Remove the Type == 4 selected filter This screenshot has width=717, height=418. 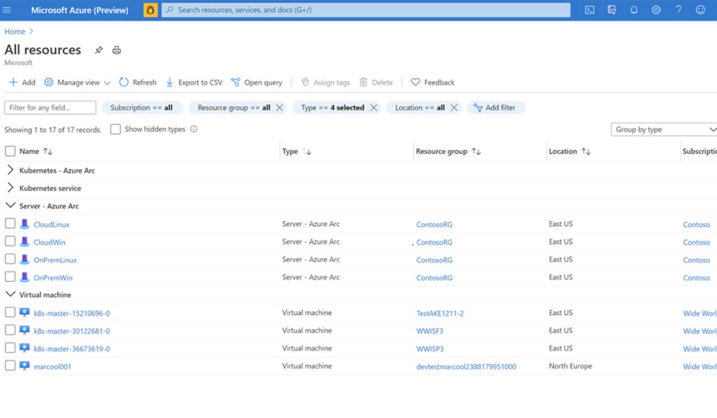point(374,107)
